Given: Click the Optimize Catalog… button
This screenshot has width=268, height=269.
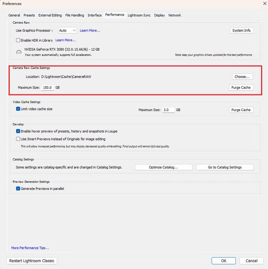Looking at the screenshot, I should (163, 167).
